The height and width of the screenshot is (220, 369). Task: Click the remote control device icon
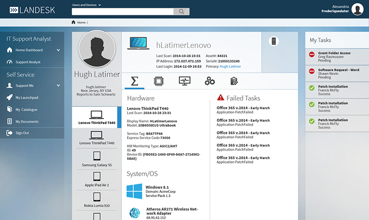[273, 41]
